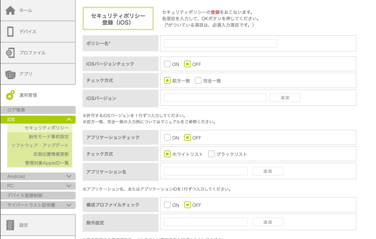This screenshot has height=239, width=376.
Task: Click 追加 button beside application name field
Action: (268, 171)
